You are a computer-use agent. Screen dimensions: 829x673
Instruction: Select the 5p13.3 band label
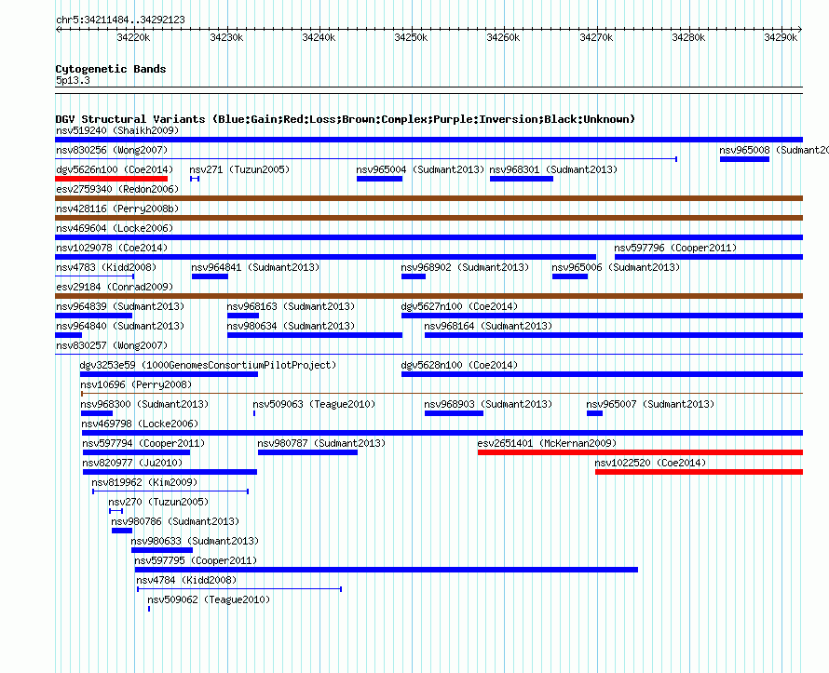click(73, 80)
